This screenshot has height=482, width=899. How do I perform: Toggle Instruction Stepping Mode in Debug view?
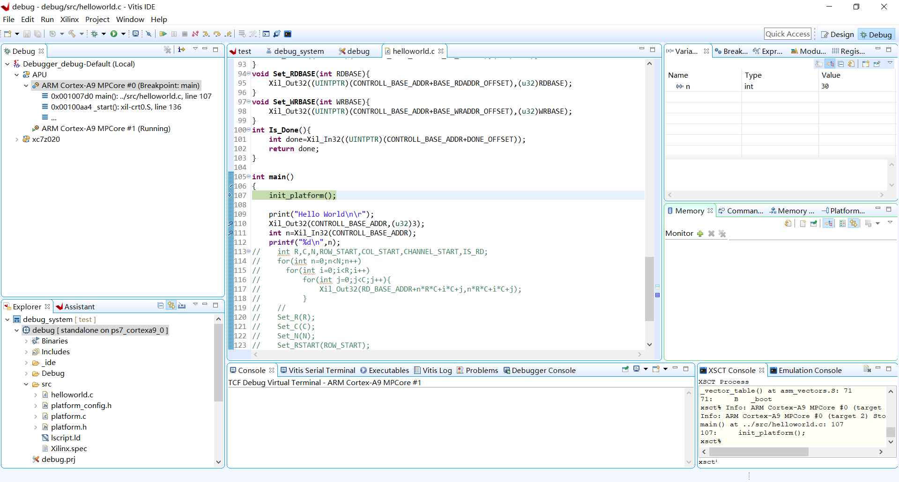click(182, 50)
